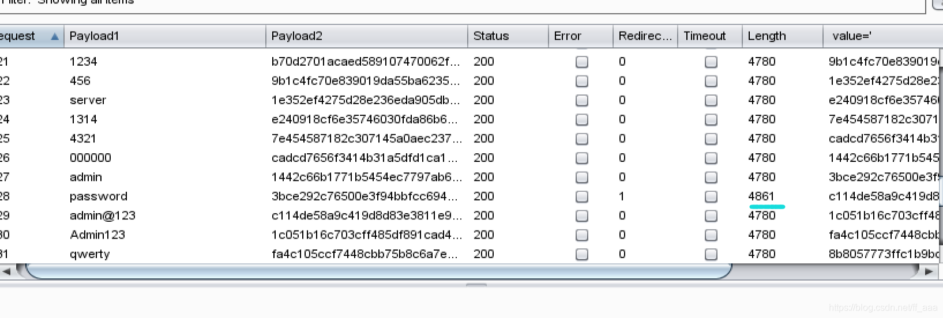The height and width of the screenshot is (318, 943).
Task: Toggle Timeout checkbox in 1314 row
Action: [711, 119]
